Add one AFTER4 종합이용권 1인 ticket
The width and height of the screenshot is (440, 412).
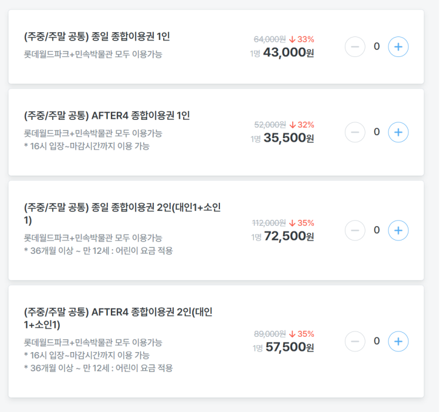point(398,132)
